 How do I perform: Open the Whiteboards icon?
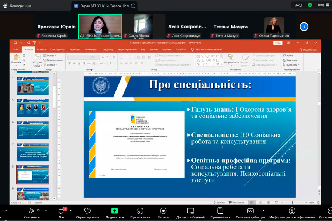(190, 211)
